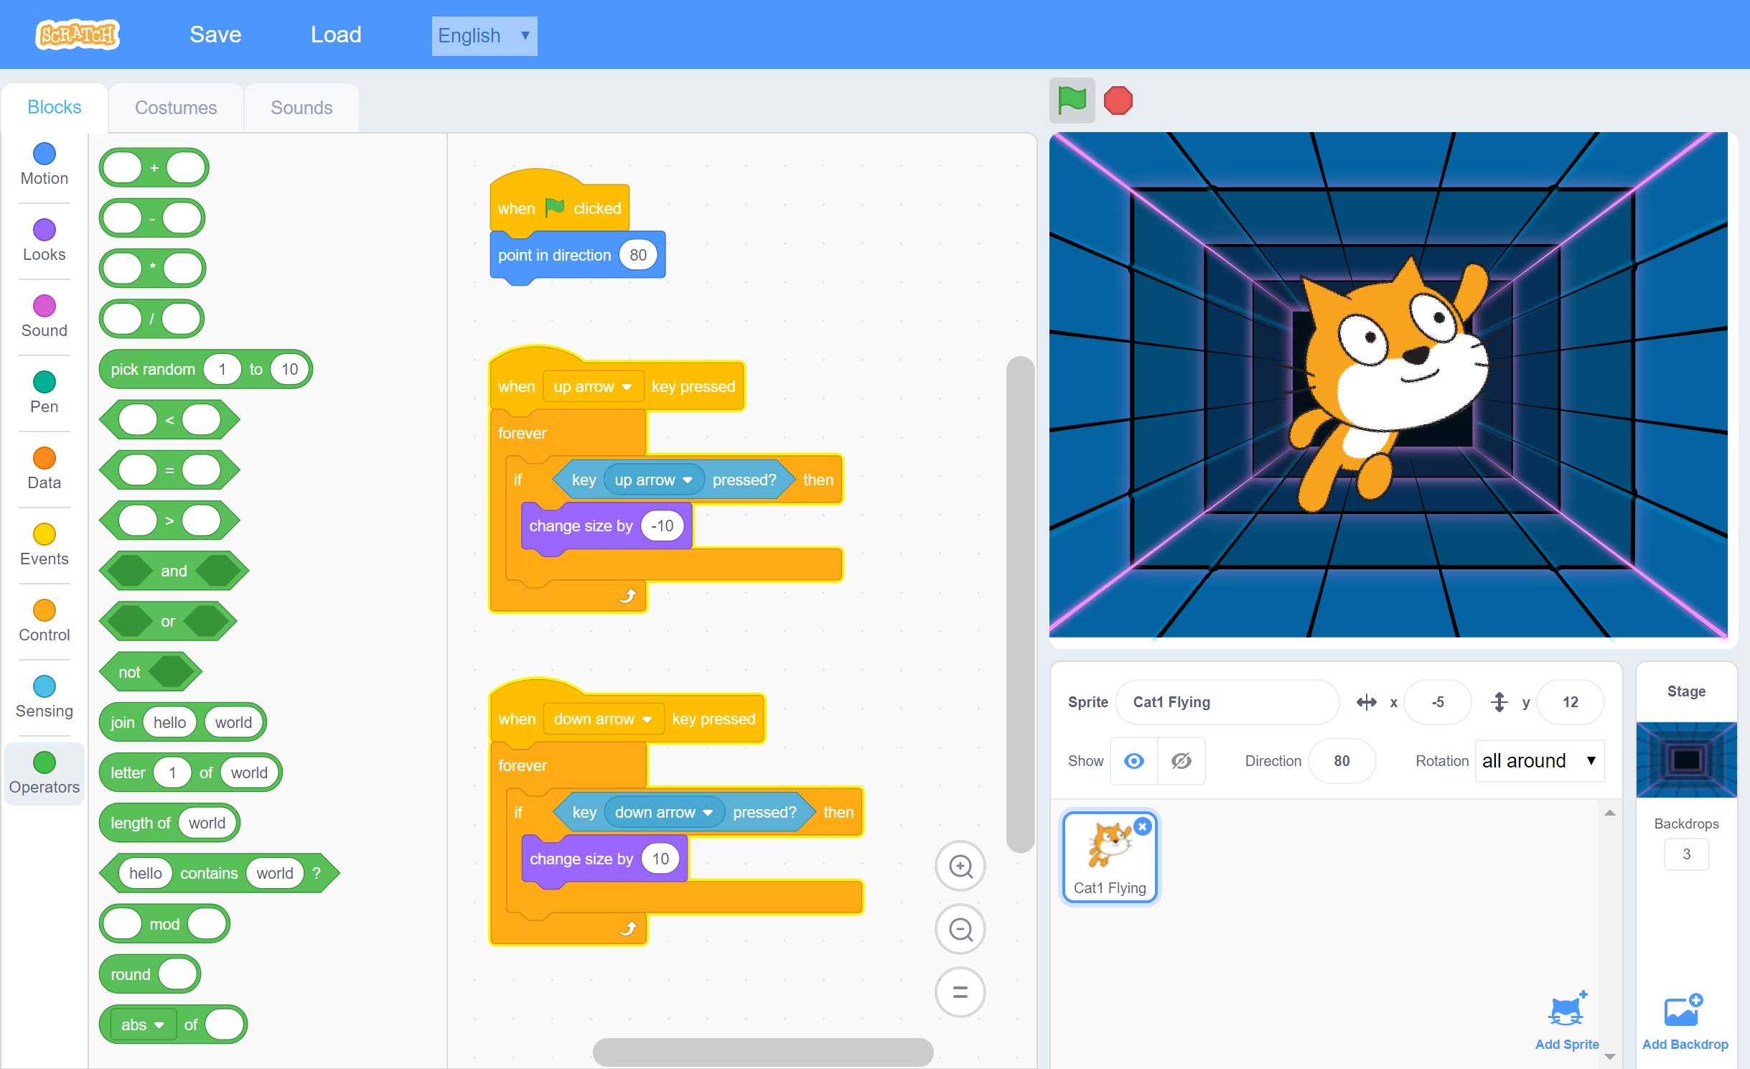Open the Sounds tab
This screenshot has width=1750, height=1069.
click(x=301, y=108)
